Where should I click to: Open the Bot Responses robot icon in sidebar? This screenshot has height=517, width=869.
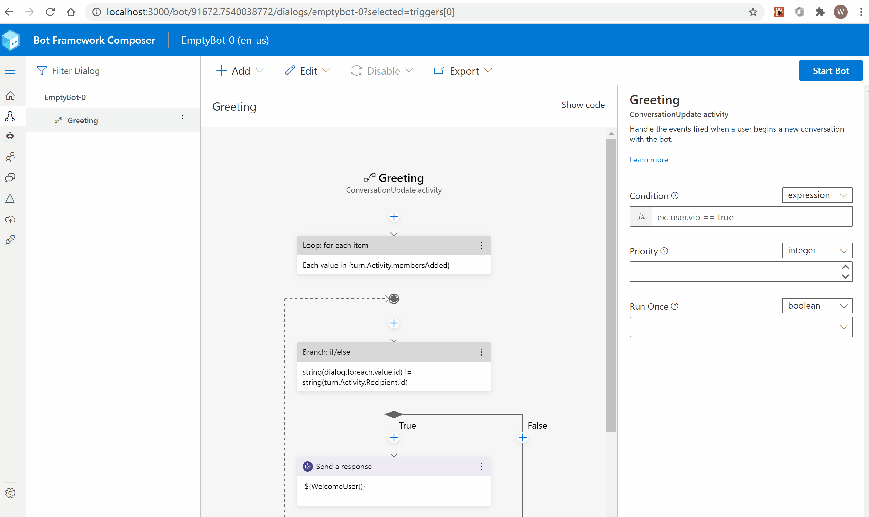(11, 137)
